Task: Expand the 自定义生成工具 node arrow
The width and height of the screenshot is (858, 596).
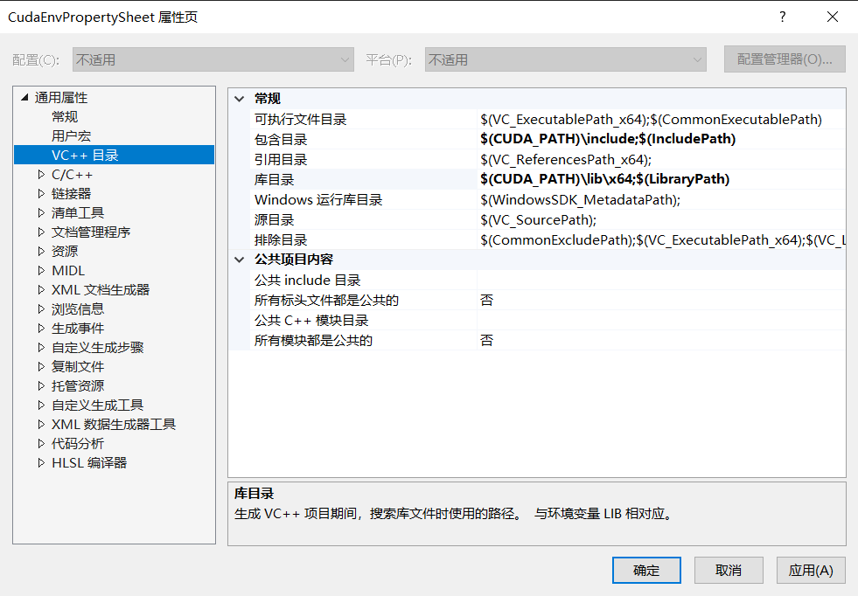Action: click(41, 405)
